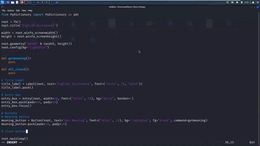Click the panel clock showing 2:34
The height and width of the screenshot is (146, 260).
[247, 2]
